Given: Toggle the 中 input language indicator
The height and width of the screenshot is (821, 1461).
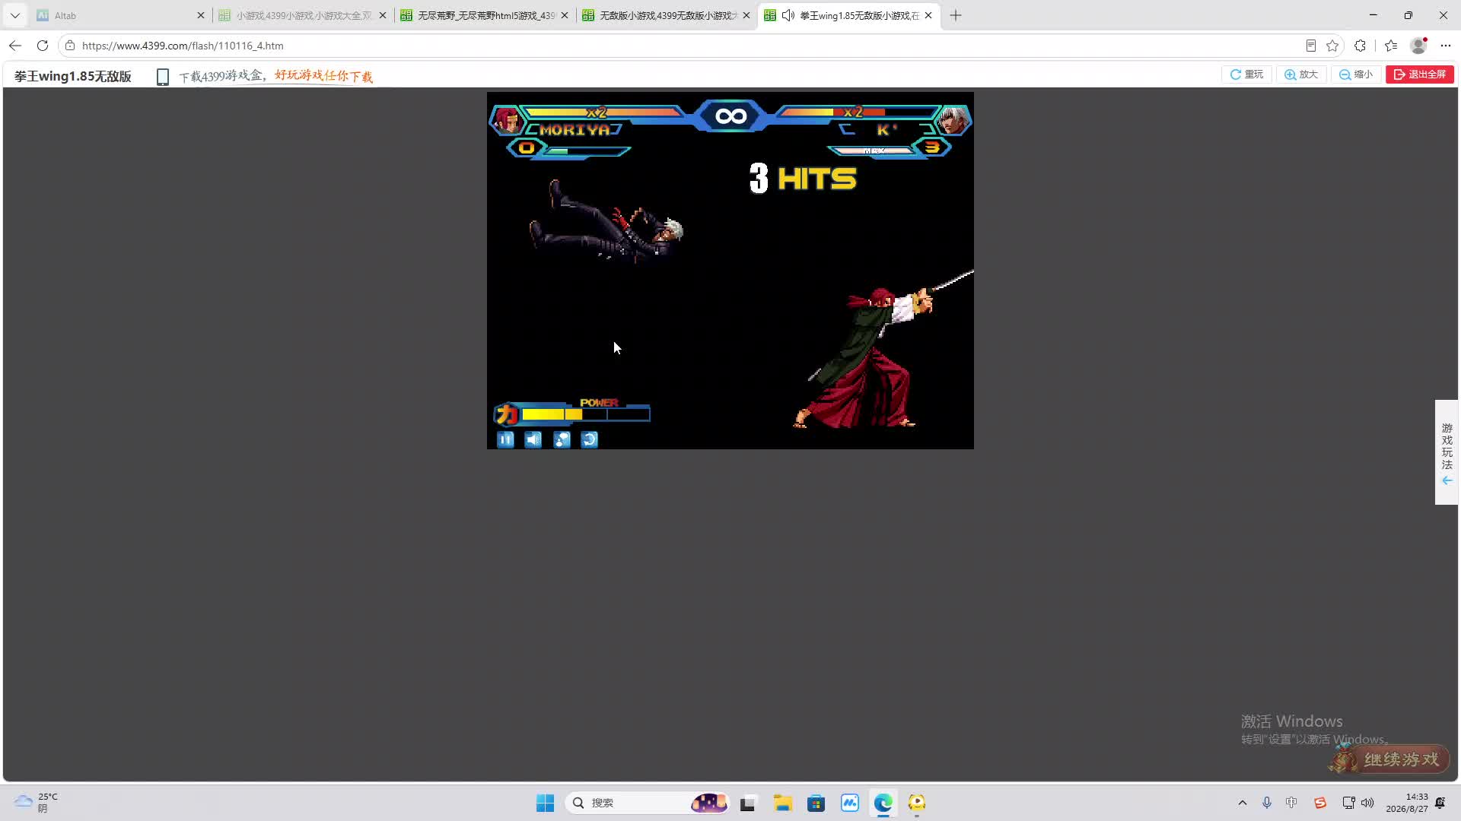Looking at the screenshot, I should point(1291,803).
